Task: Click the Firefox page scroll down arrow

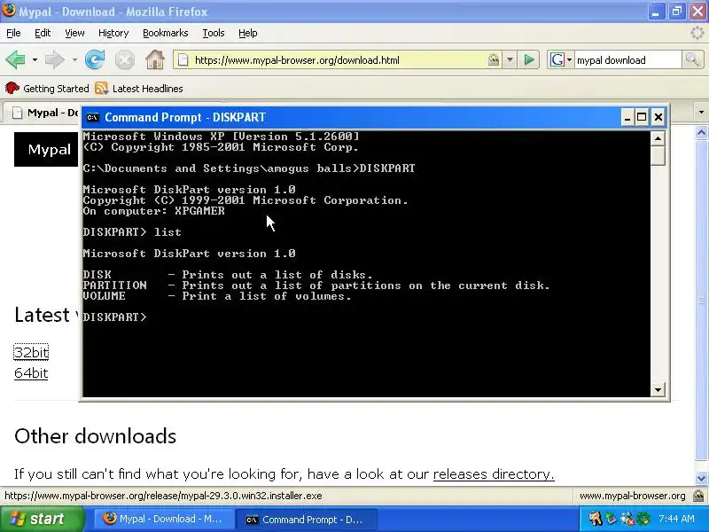Action: [x=701, y=478]
